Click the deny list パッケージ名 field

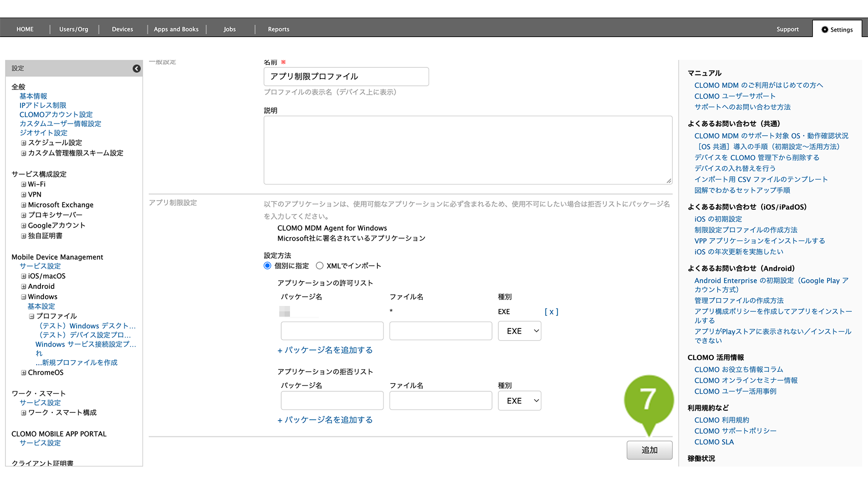(332, 401)
